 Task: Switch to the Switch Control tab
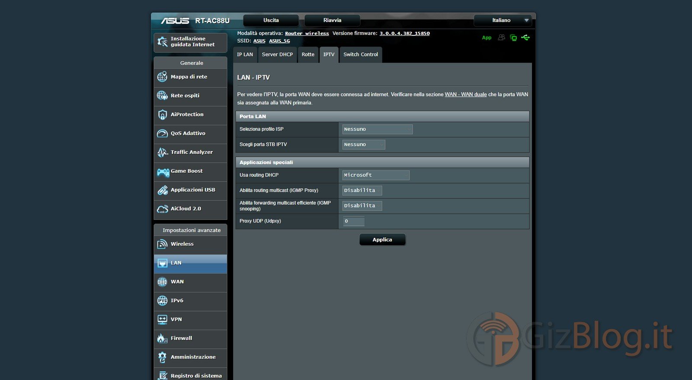(x=361, y=55)
